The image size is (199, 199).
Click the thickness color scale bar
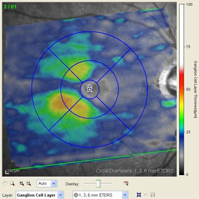click(x=182, y=90)
